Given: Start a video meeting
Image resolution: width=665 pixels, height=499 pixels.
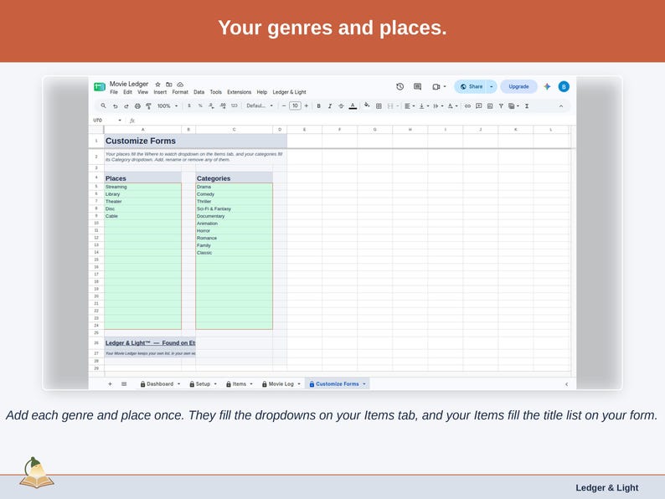Looking at the screenshot, I should tap(436, 86).
